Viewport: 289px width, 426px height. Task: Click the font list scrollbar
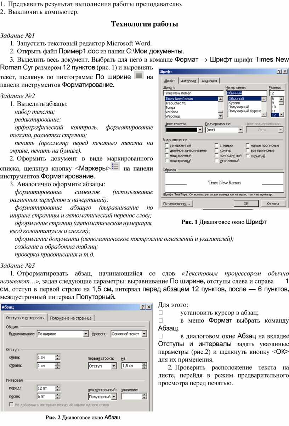coord(221,107)
